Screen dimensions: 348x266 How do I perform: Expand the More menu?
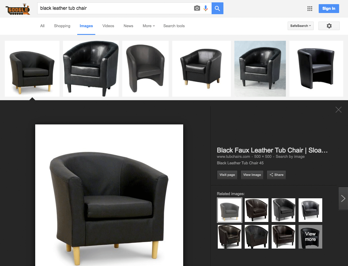(149, 26)
